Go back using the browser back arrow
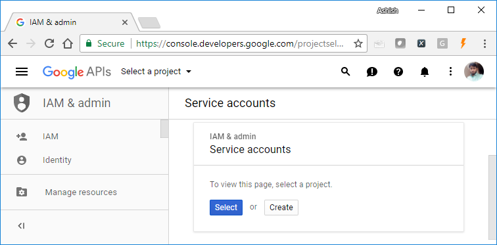497x245 pixels. 12,43
